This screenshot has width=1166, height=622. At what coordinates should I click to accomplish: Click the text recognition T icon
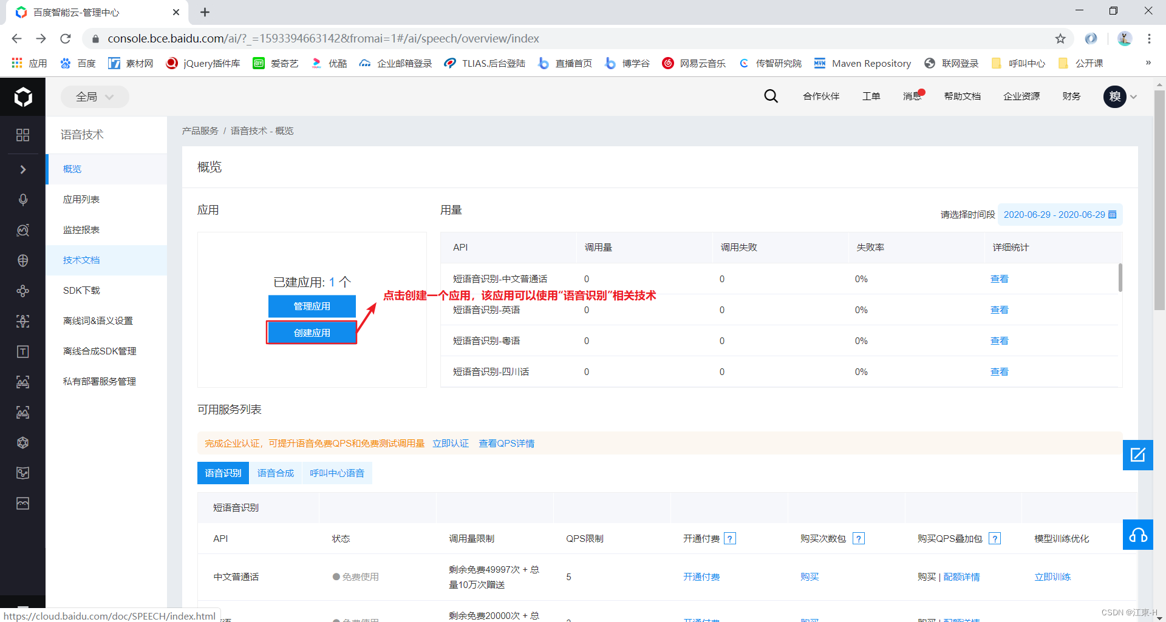[23, 351]
